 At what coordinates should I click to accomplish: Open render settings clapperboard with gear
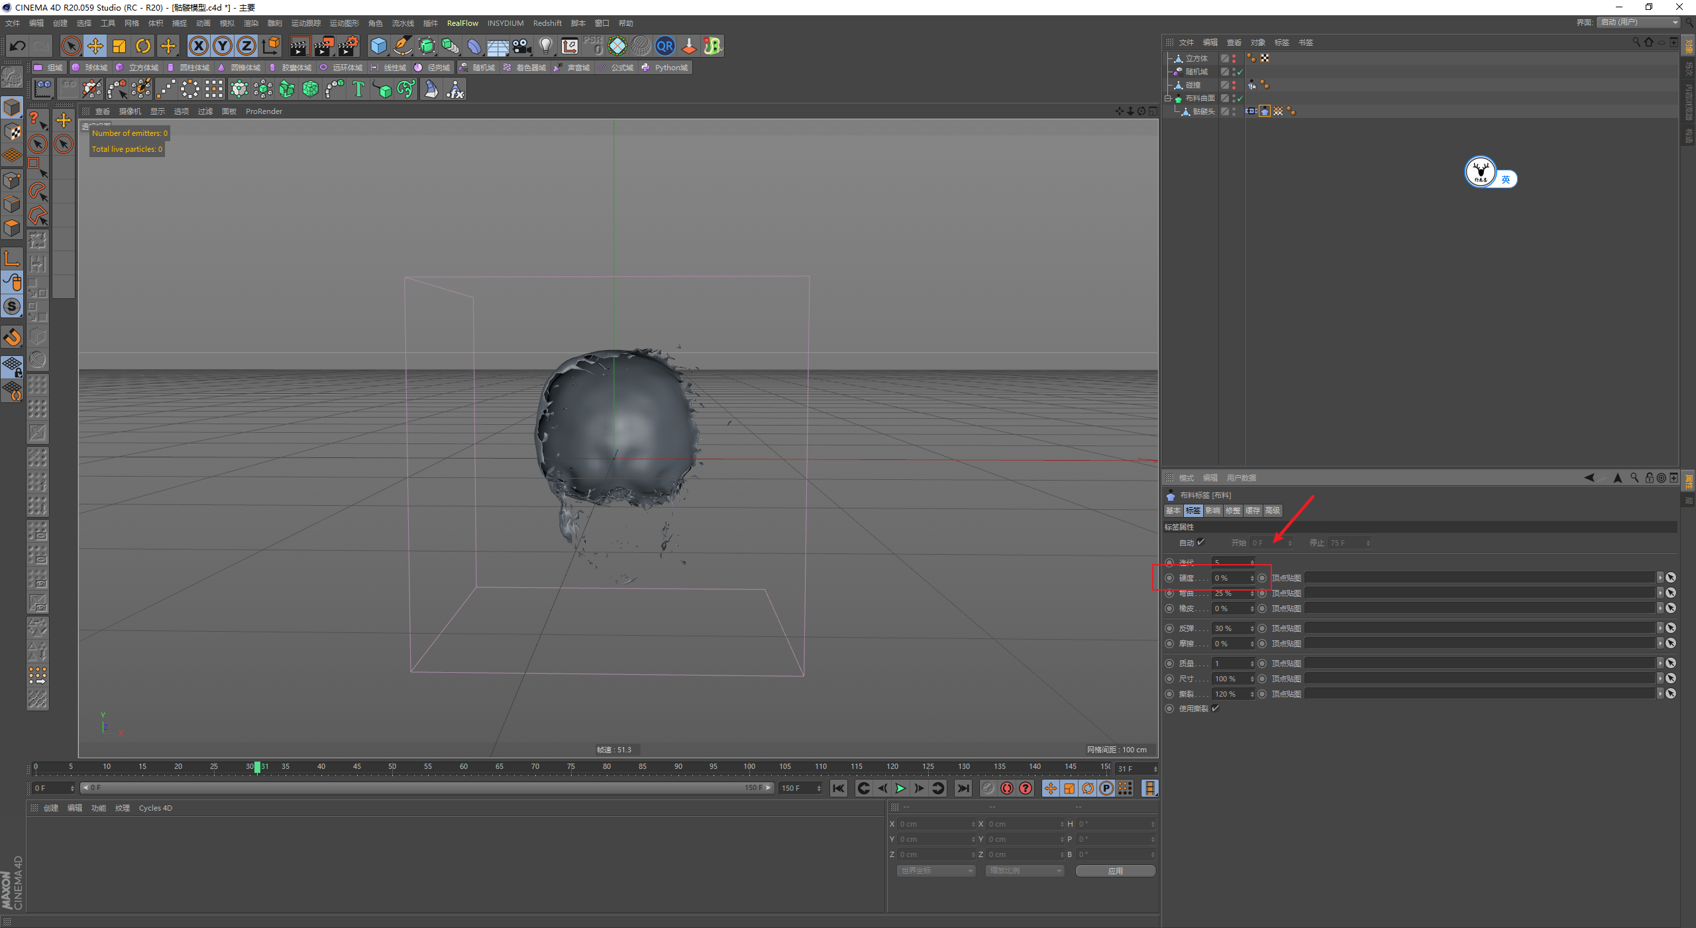(348, 46)
